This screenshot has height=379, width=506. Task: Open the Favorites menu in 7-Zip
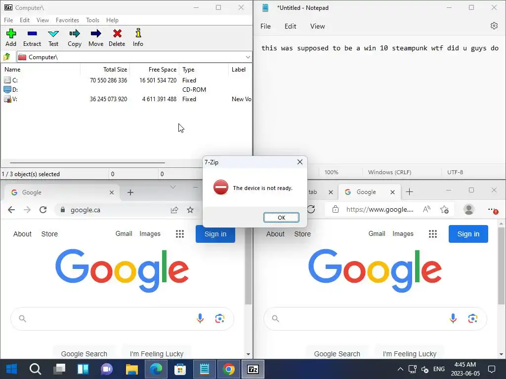click(x=67, y=20)
